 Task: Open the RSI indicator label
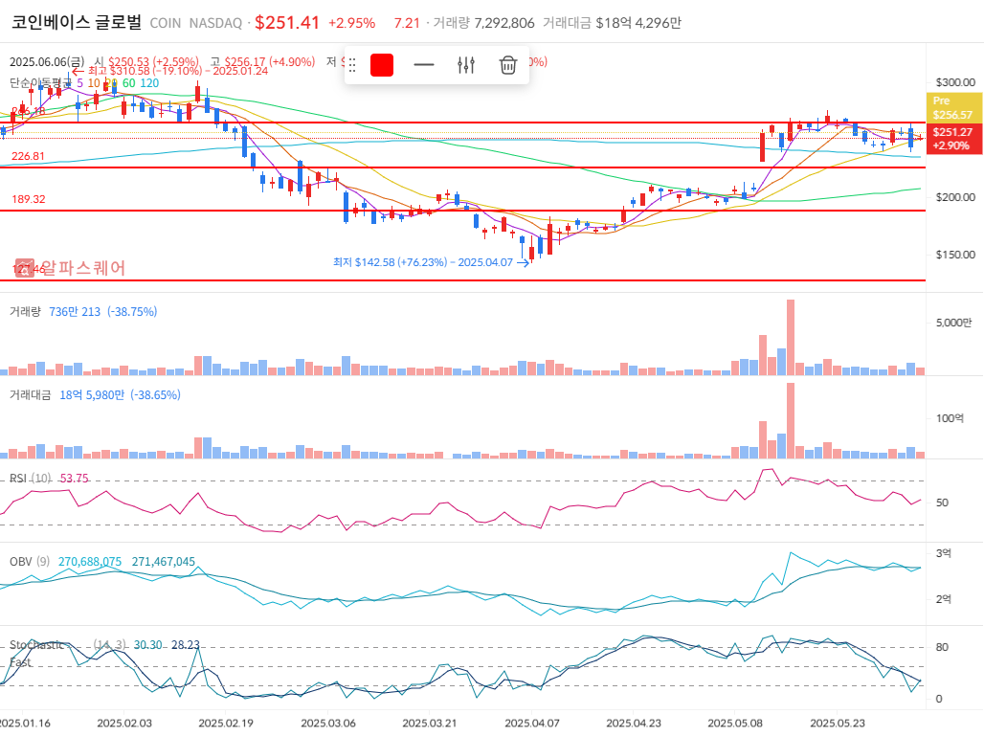[31, 479]
